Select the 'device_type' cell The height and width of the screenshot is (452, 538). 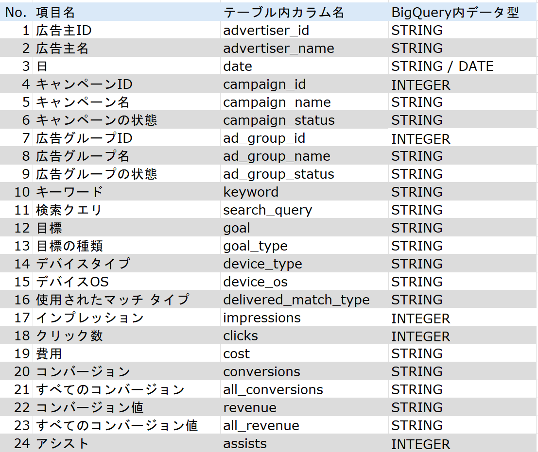pos(304,264)
